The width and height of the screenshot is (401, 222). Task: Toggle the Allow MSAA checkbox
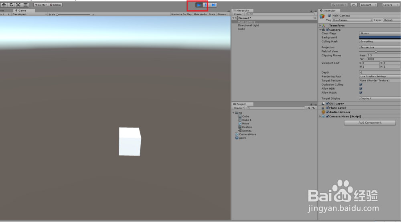[x=361, y=93]
